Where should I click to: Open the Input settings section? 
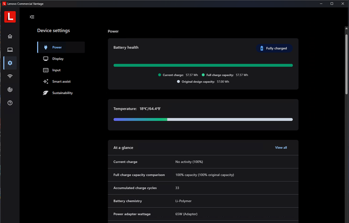tap(56, 70)
